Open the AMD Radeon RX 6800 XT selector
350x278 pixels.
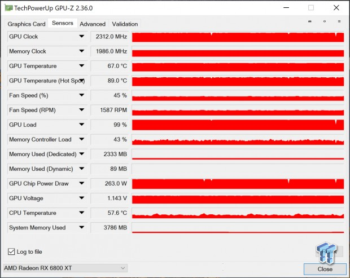(x=65, y=268)
